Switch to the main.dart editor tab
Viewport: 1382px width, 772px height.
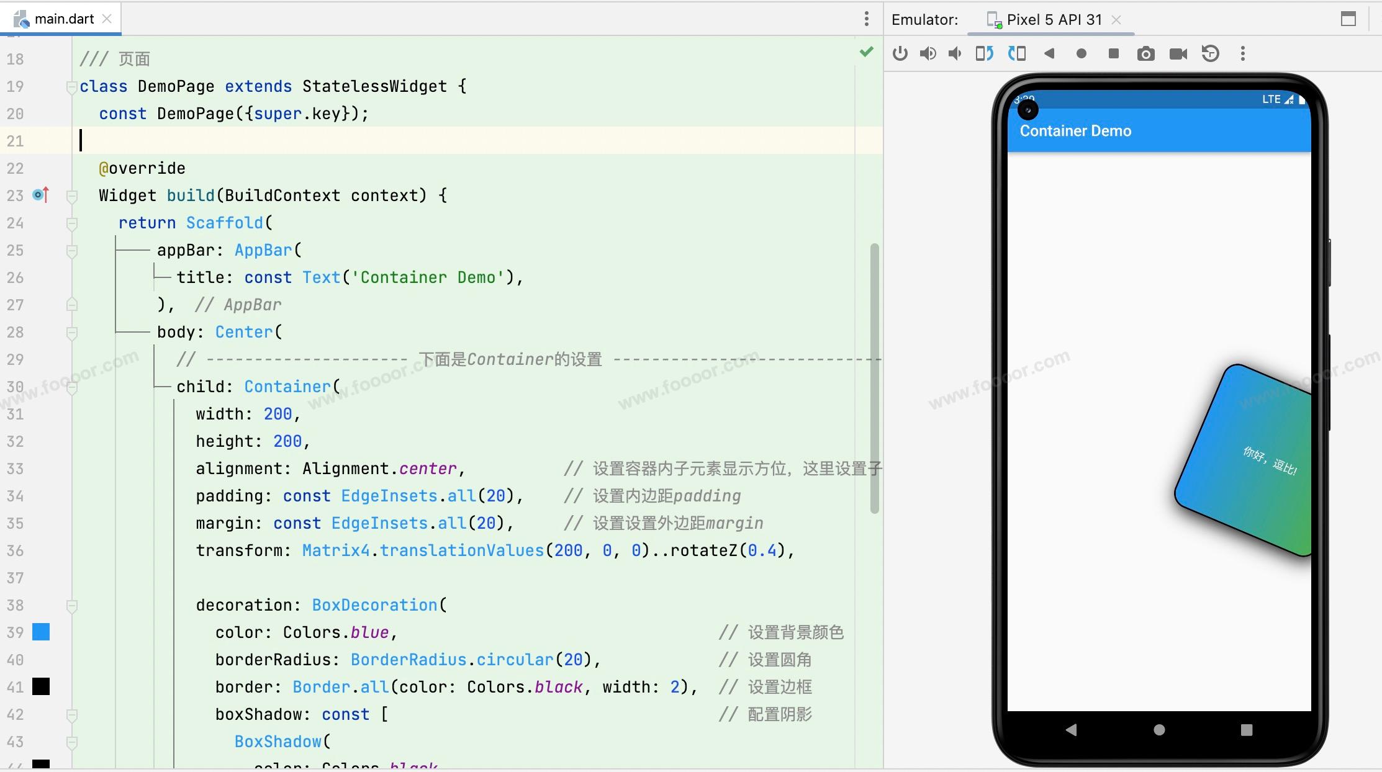tap(63, 19)
